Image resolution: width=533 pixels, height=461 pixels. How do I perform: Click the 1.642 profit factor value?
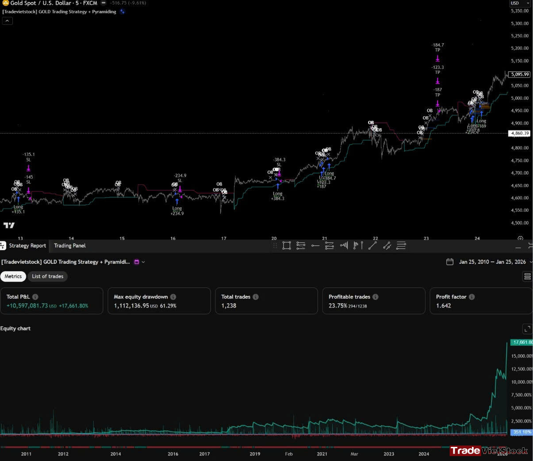coord(444,306)
